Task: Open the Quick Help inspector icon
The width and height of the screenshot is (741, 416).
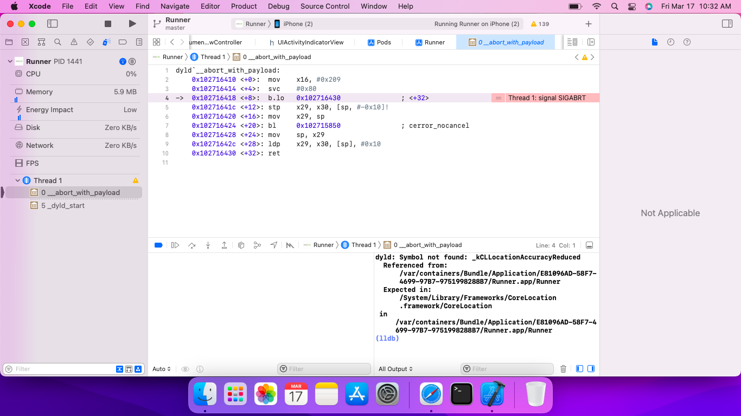Action: (687, 42)
